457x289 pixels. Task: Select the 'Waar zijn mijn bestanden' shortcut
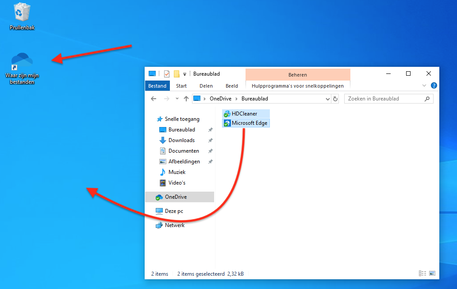pyautogui.click(x=20, y=66)
